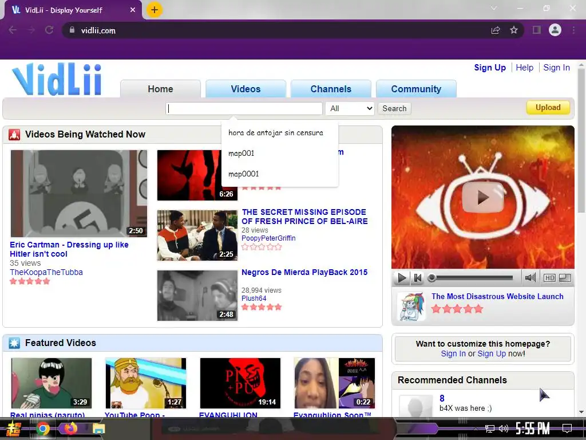Open Negros De Mierda PlayBack 2015 title
This screenshot has height=440, width=586.
304,272
